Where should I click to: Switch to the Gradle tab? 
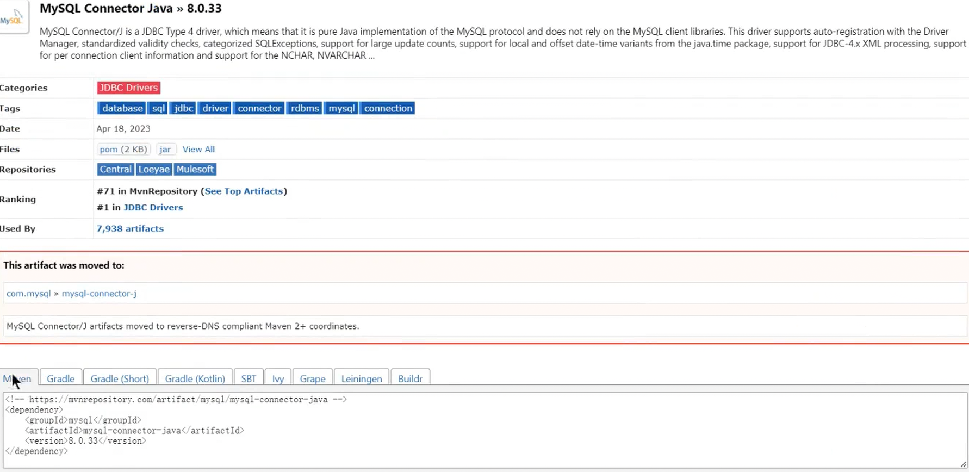[60, 378]
